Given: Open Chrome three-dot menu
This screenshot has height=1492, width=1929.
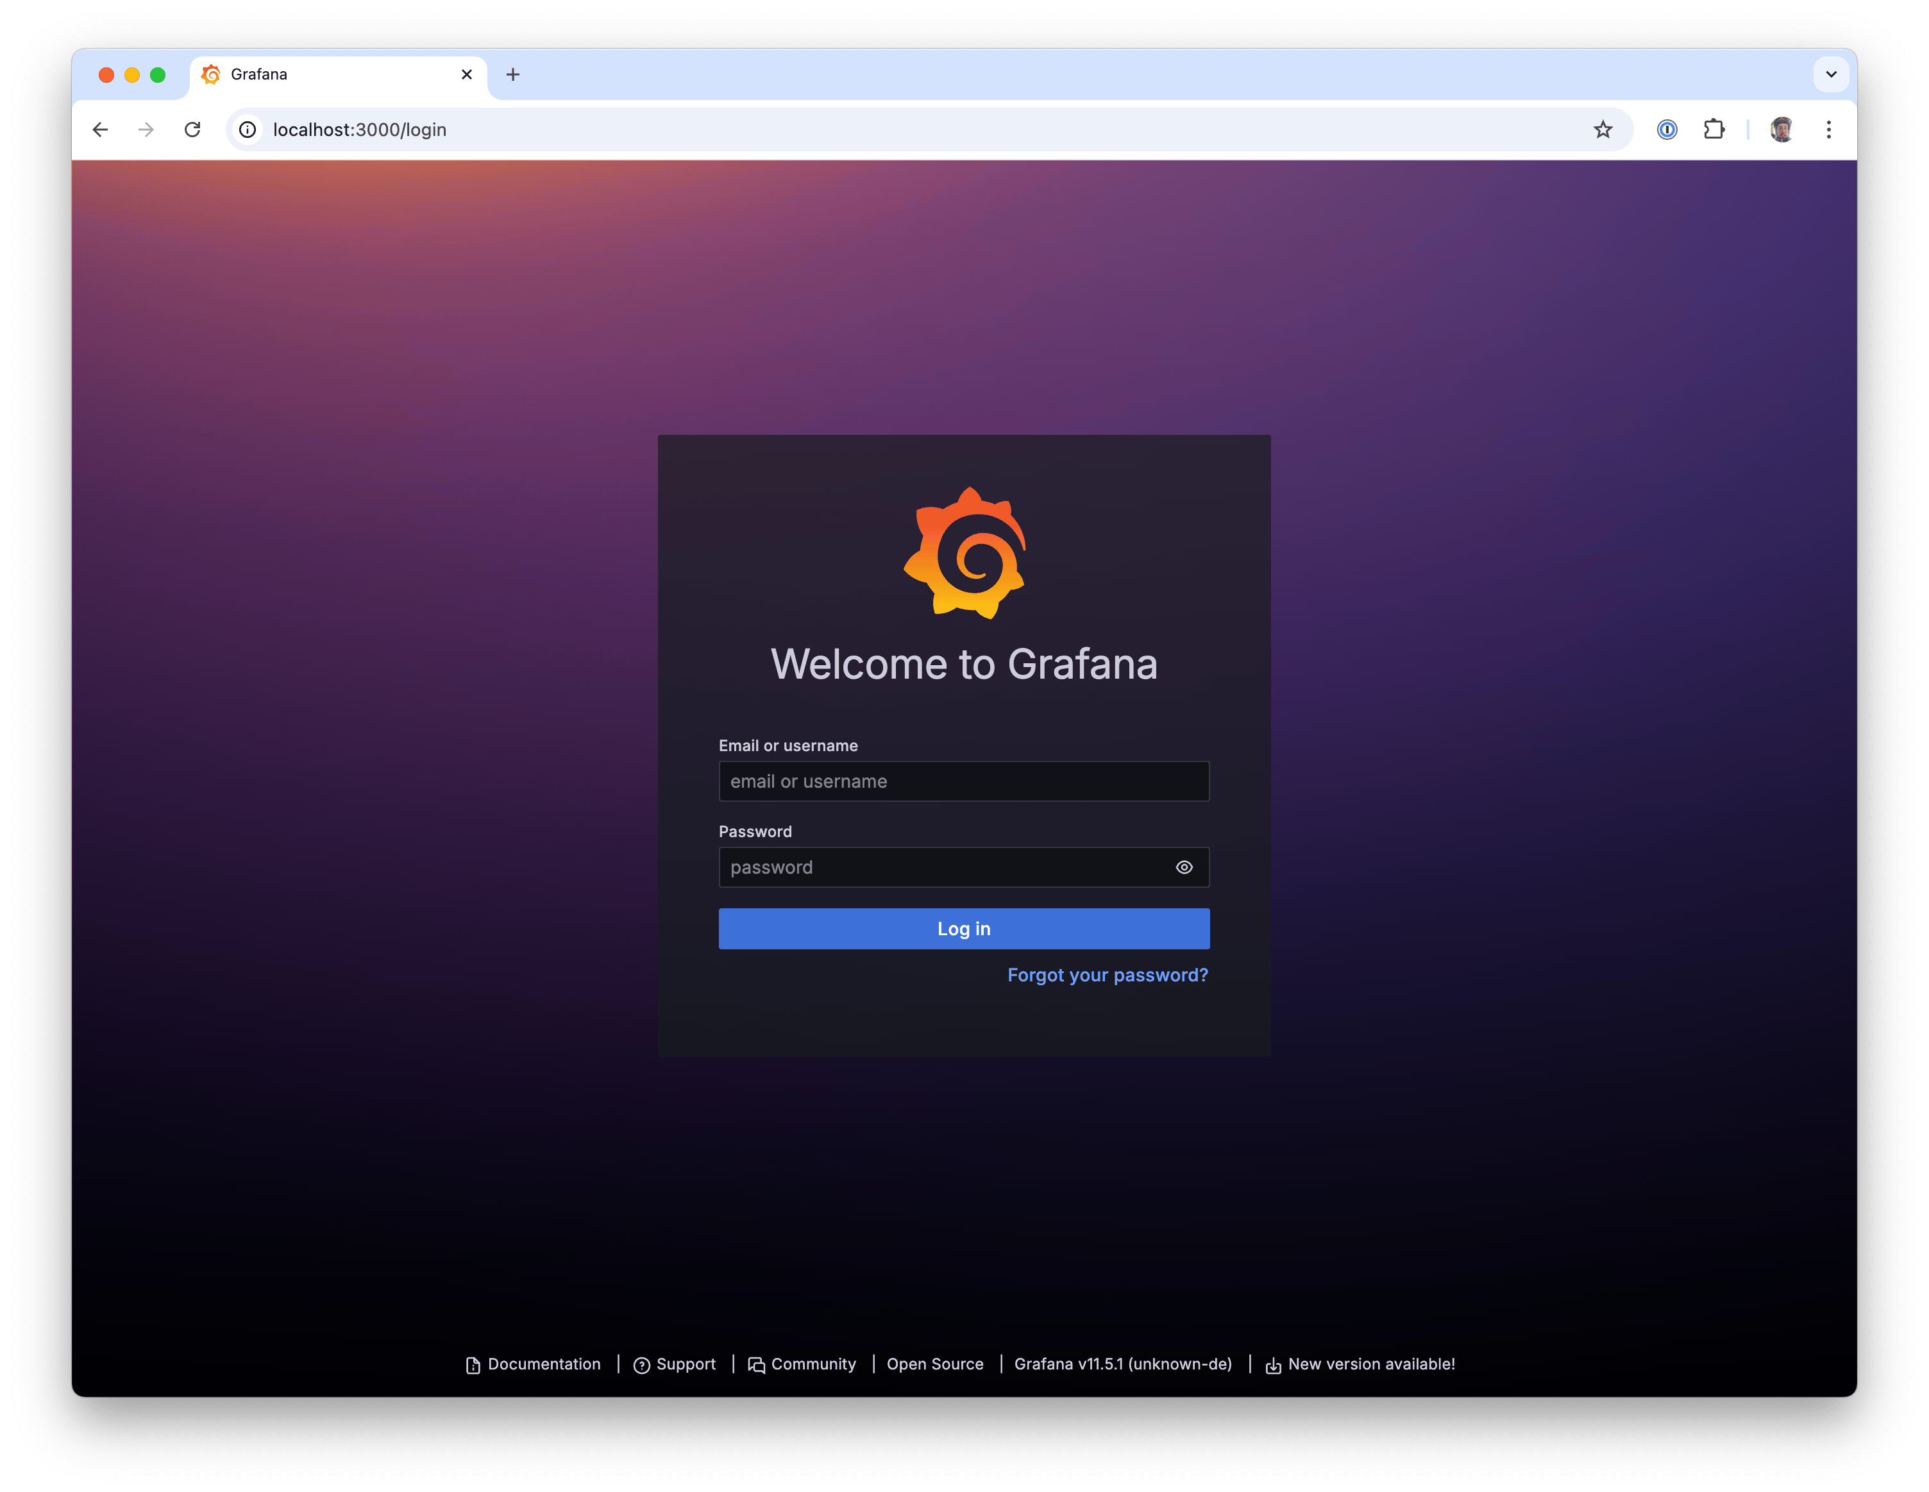Looking at the screenshot, I should 1828,130.
